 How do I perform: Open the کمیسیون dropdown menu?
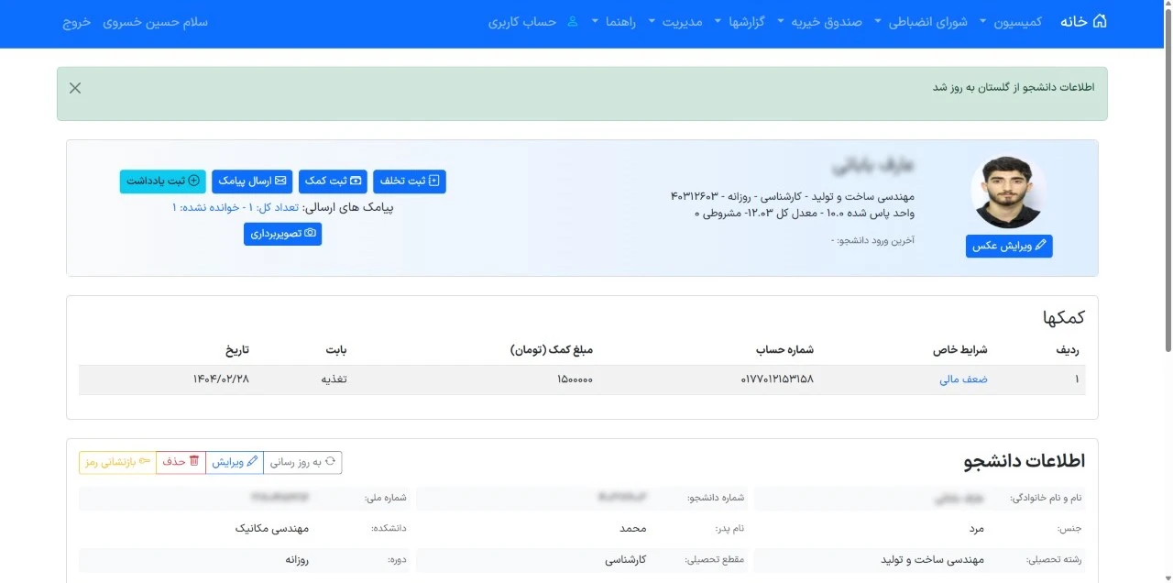click(1011, 21)
